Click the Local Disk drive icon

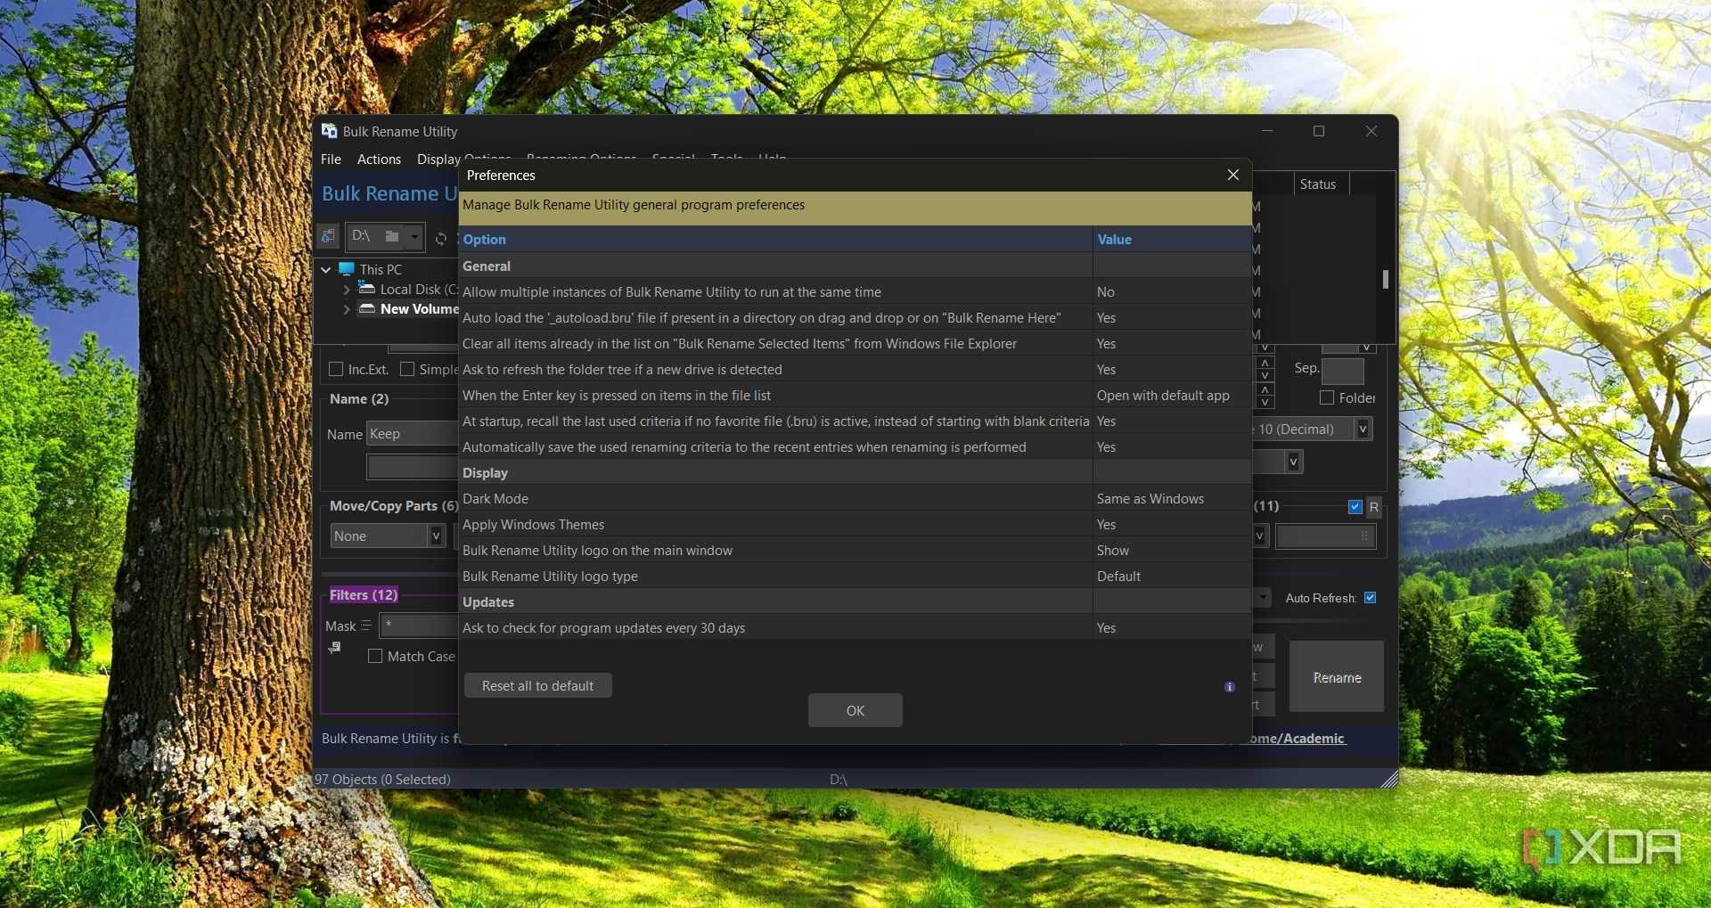[x=366, y=289]
